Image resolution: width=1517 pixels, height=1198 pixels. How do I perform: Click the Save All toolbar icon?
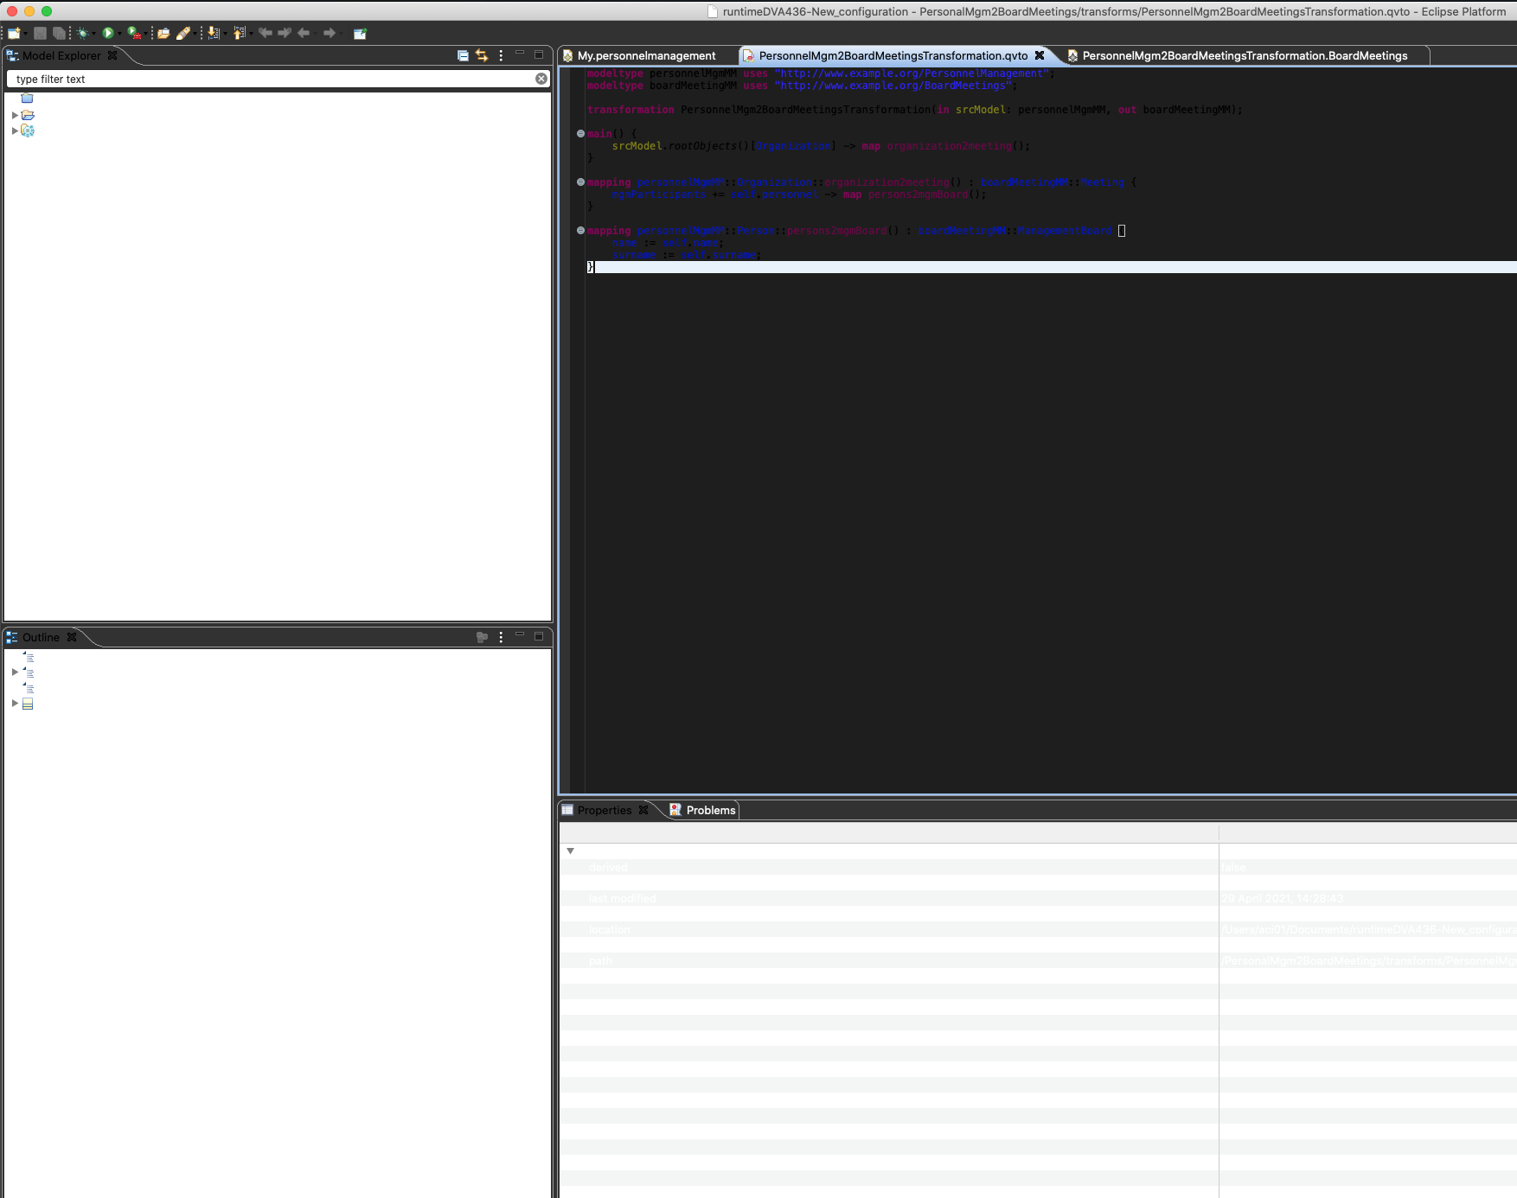59,33
